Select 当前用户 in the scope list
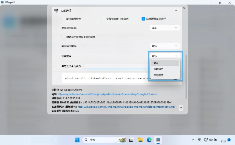Image resolution: width=235 pixels, height=145 pixels. coord(159,69)
